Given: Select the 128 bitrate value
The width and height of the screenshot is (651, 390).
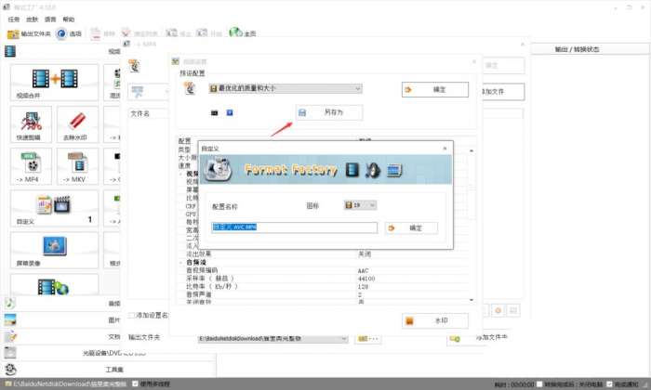Looking at the screenshot, I should 363,286.
